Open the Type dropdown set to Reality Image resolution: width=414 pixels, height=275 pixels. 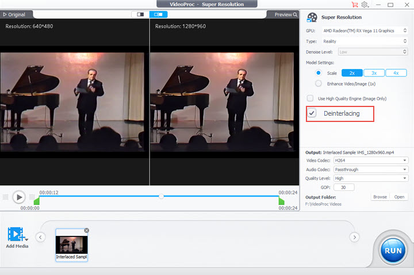pos(365,41)
